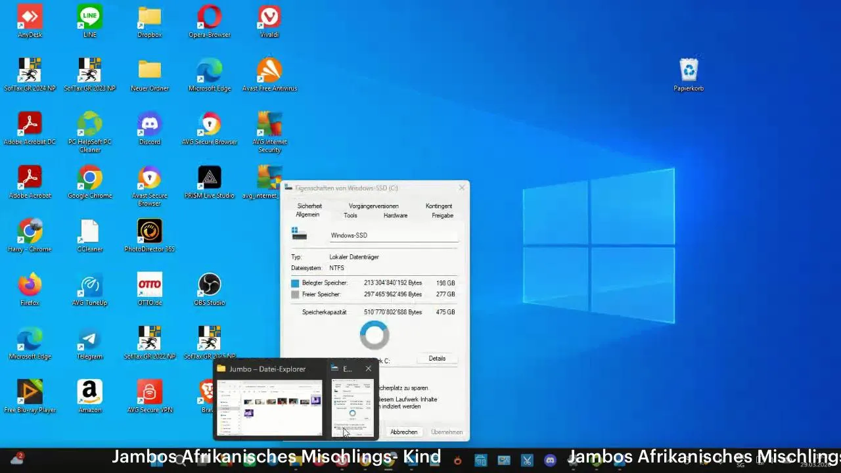Click the 'NTFS' file system value
This screenshot has width=841, height=473.
(336, 268)
